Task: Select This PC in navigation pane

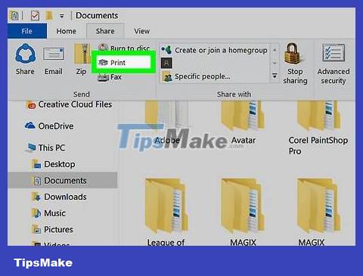Action: point(45,147)
